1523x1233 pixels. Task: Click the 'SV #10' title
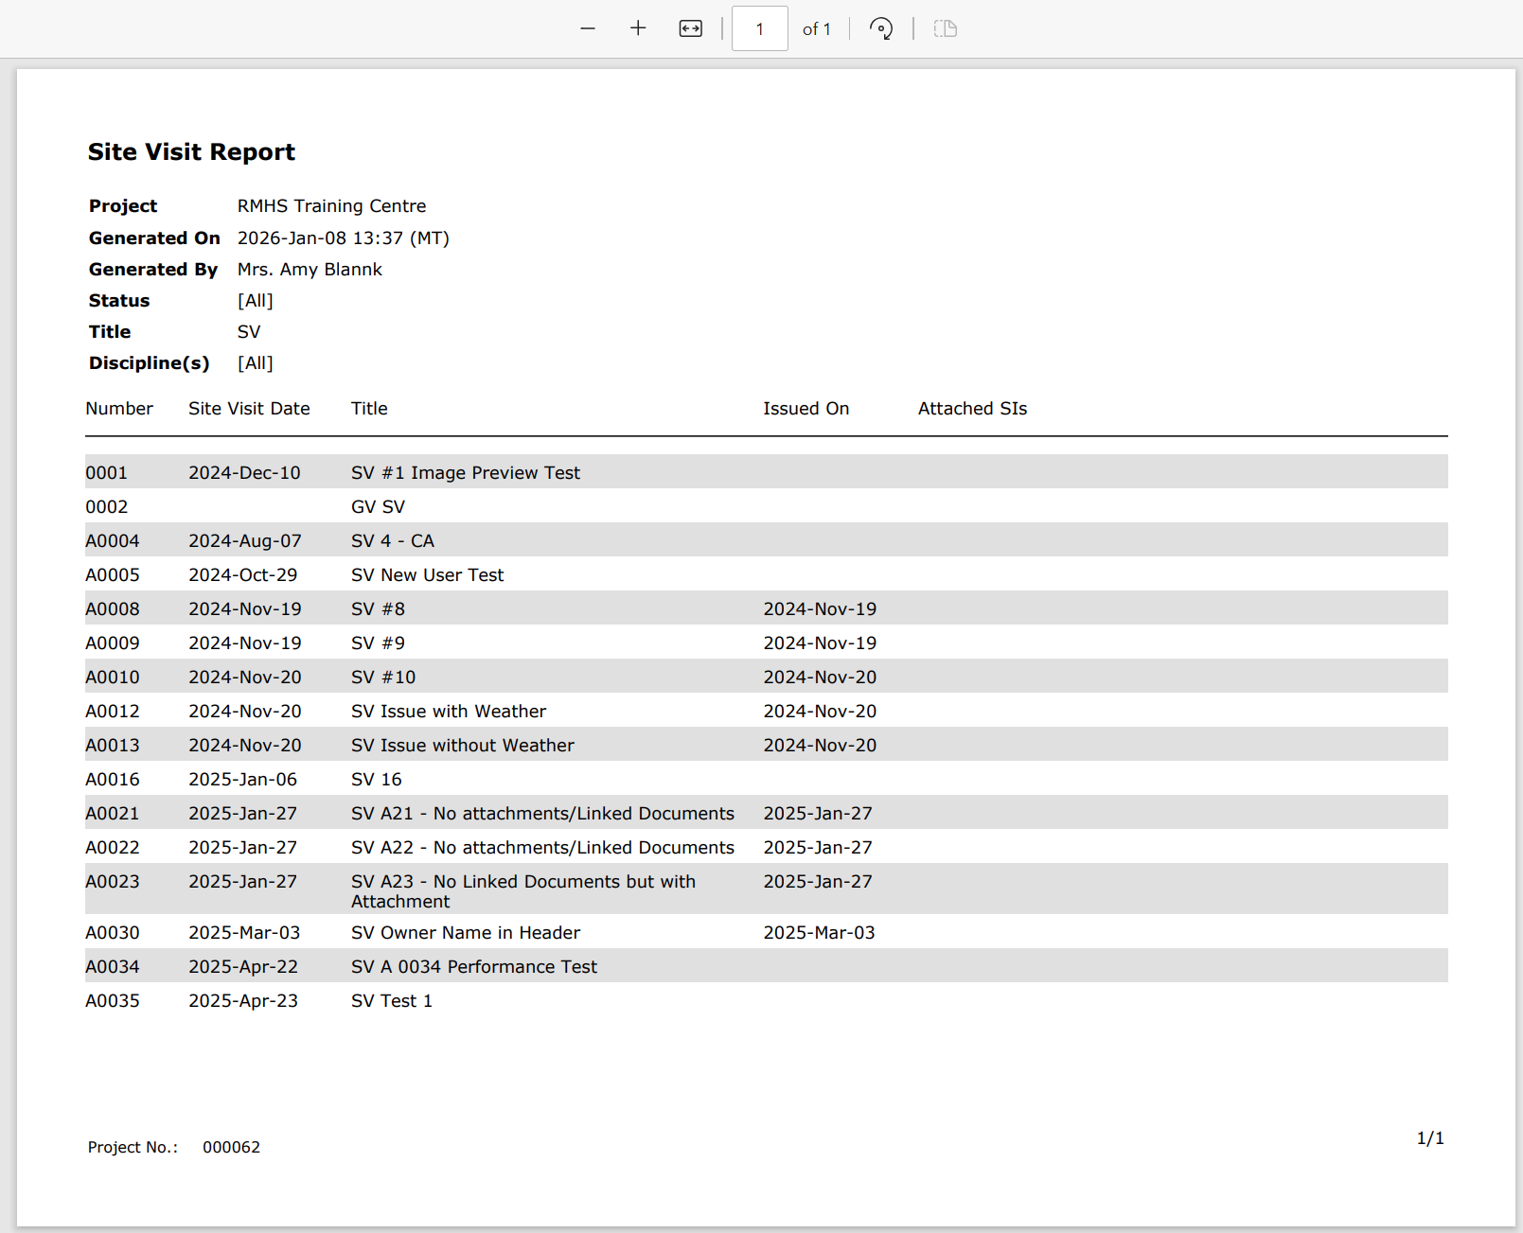coord(383,678)
